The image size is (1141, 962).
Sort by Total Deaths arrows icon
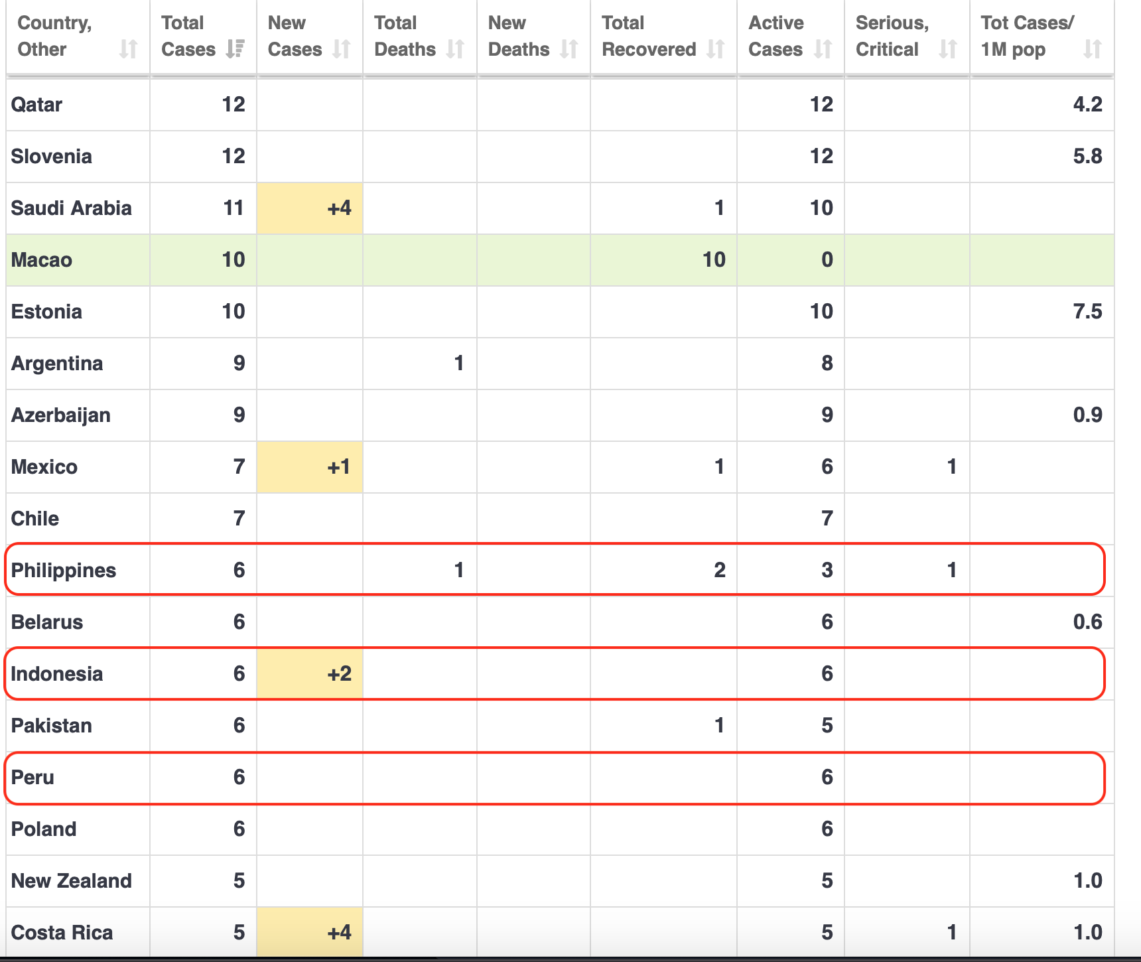(455, 49)
